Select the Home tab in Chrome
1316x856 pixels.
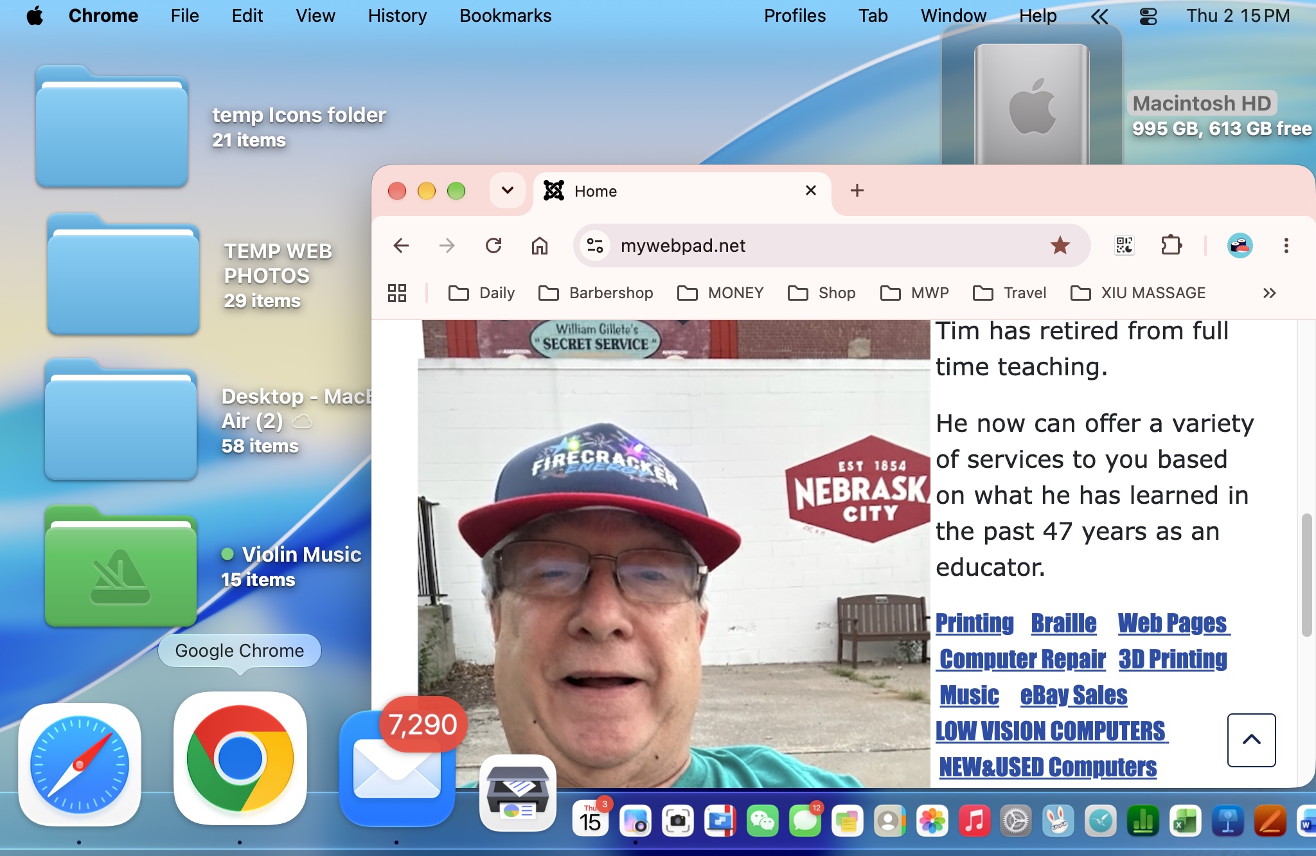tap(681, 191)
